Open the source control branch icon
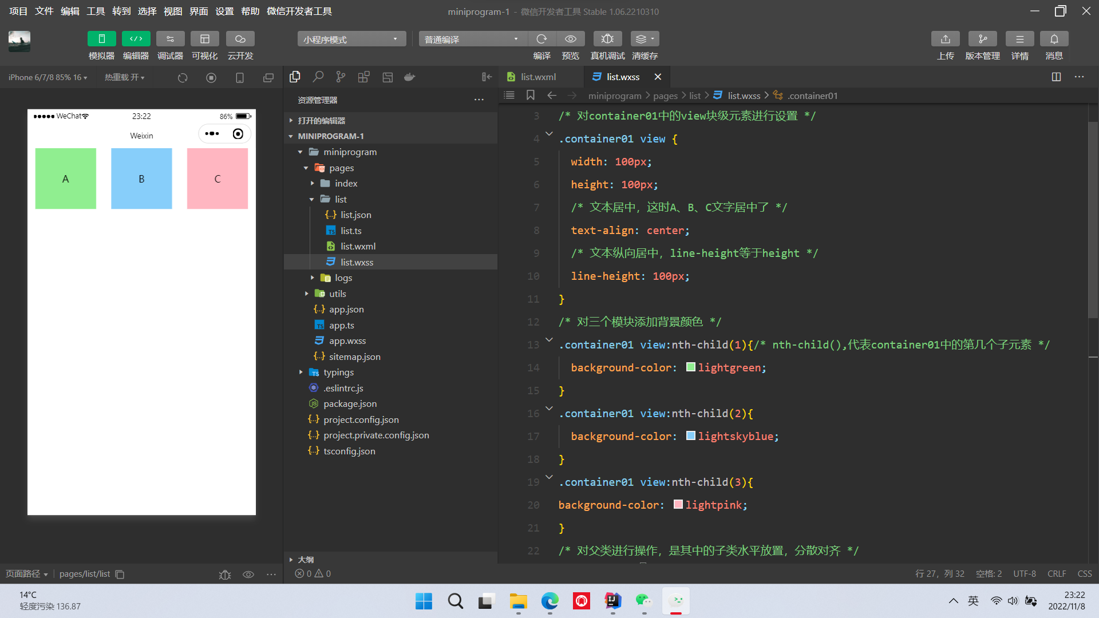The image size is (1099, 618). click(341, 77)
